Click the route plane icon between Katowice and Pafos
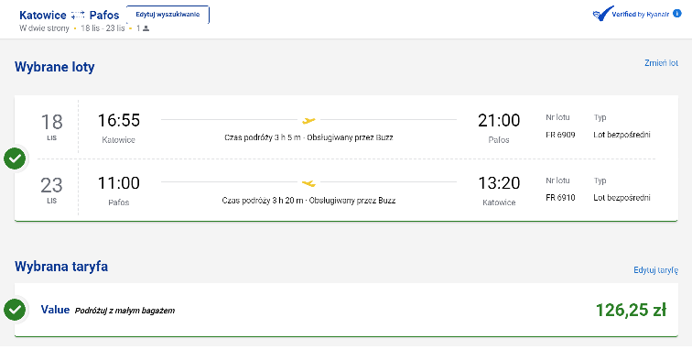Image resolution: width=692 pixels, height=350 pixels. coord(78,15)
